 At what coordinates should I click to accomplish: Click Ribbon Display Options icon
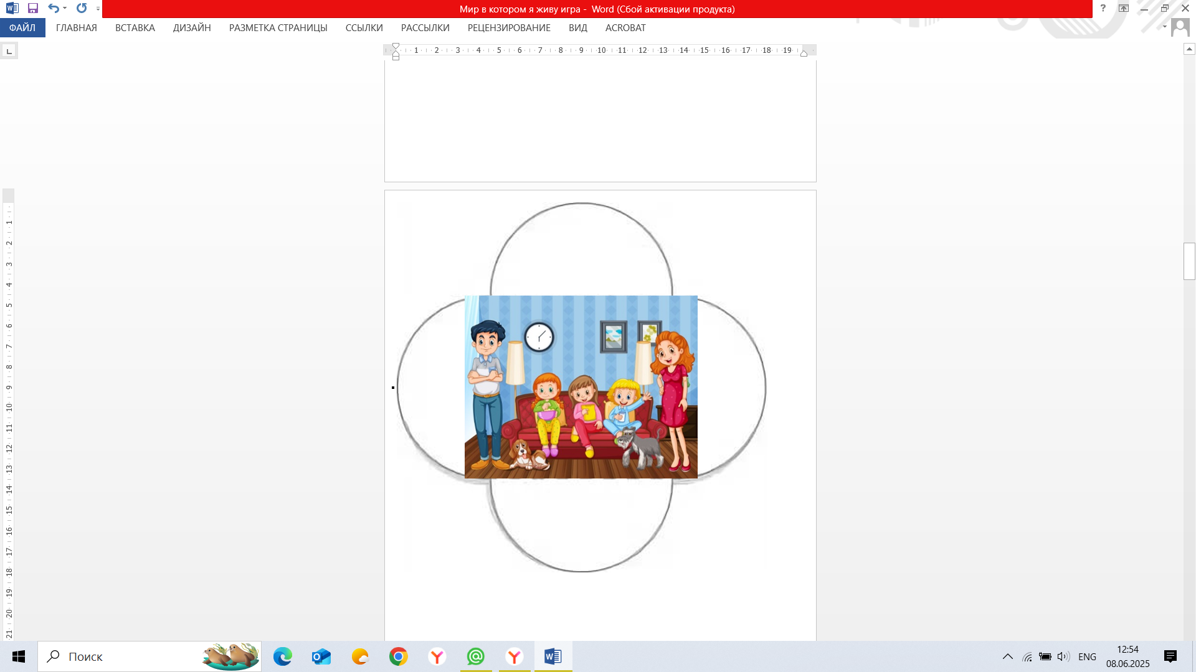click(x=1124, y=9)
